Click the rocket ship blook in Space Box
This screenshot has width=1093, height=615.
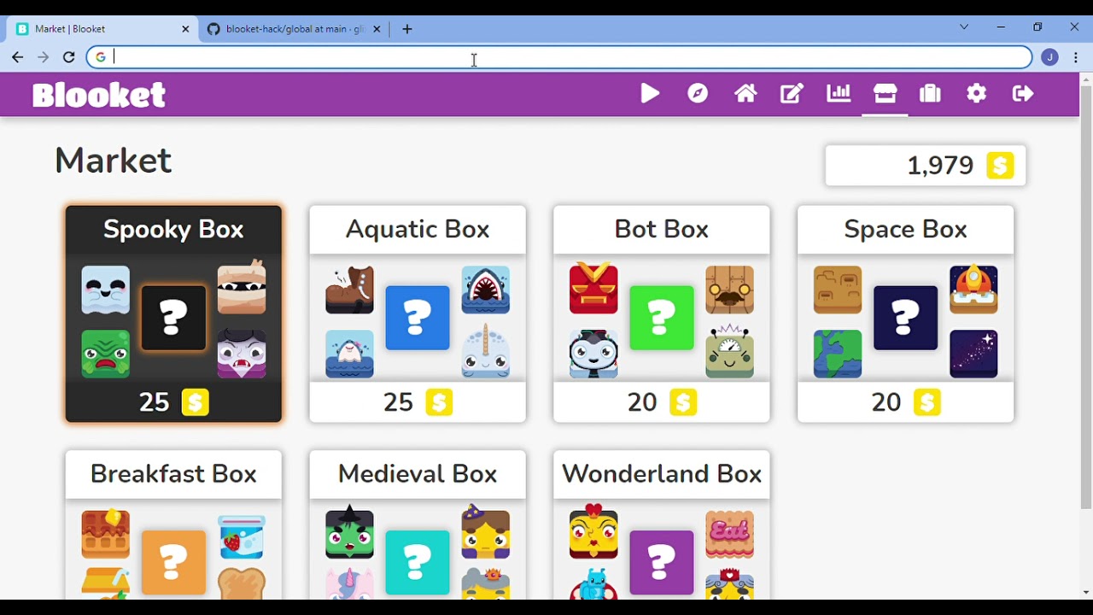click(x=973, y=290)
